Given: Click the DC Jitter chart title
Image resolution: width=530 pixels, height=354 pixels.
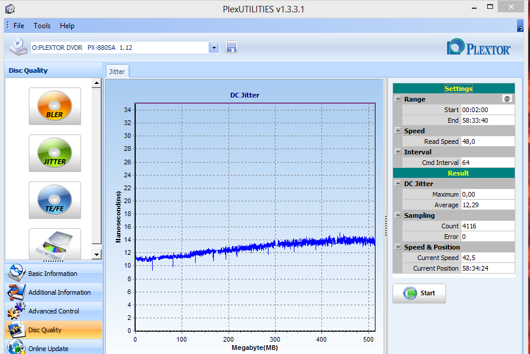Looking at the screenshot, I should coord(244,95).
